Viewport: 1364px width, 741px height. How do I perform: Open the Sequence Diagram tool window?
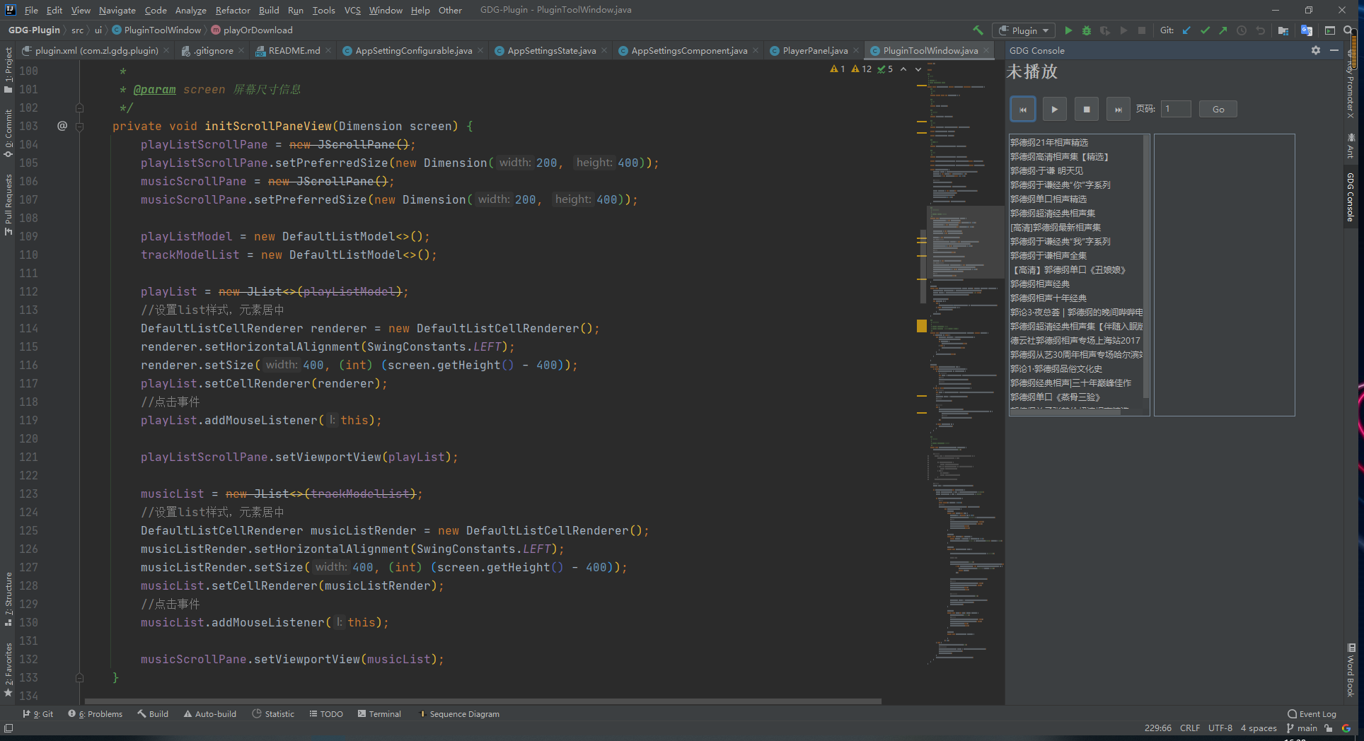click(x=459, y=714)
